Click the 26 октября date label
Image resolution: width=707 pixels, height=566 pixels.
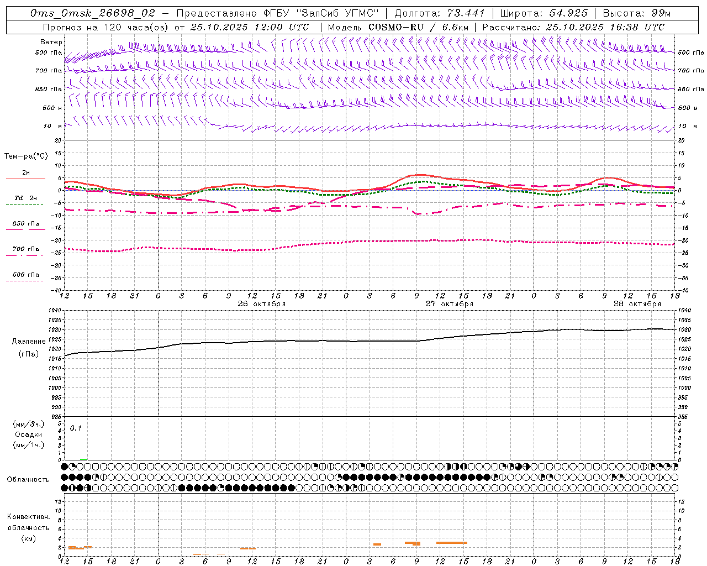(262, 304)
